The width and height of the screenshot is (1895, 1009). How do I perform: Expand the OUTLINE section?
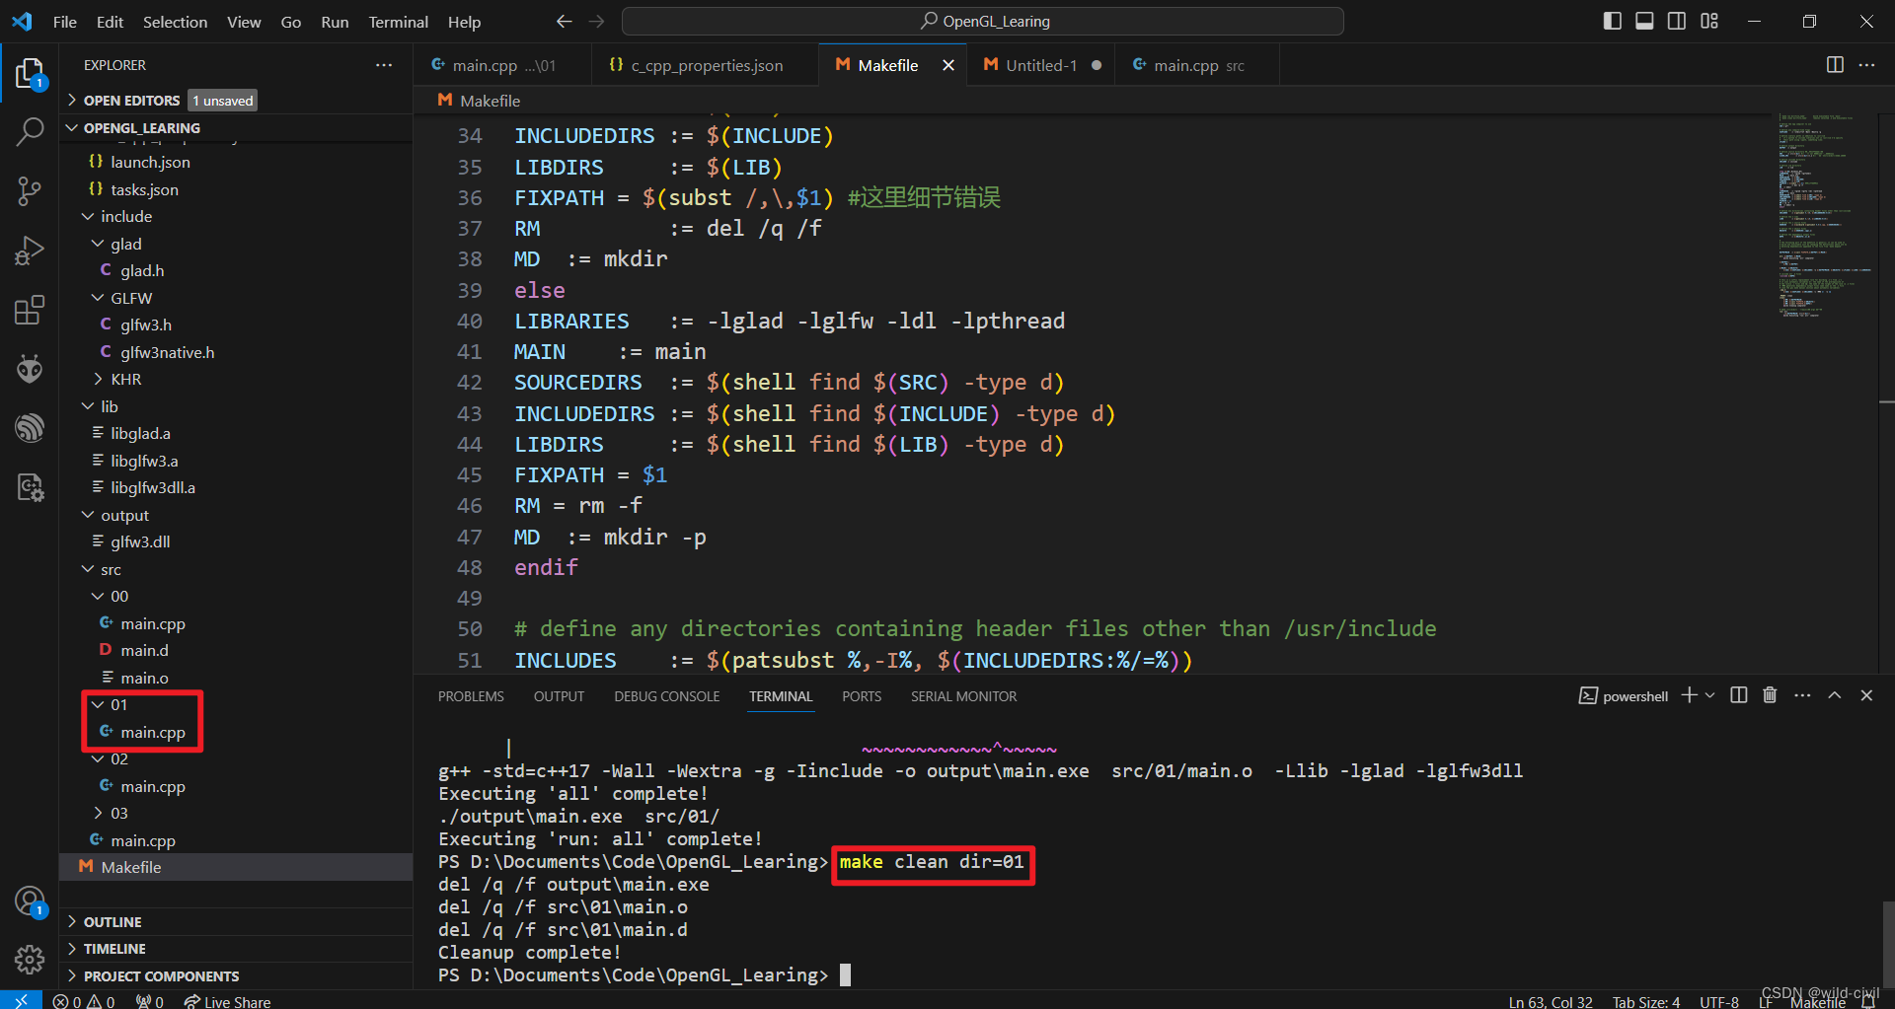pyautogui.click(x=236, y=921)
